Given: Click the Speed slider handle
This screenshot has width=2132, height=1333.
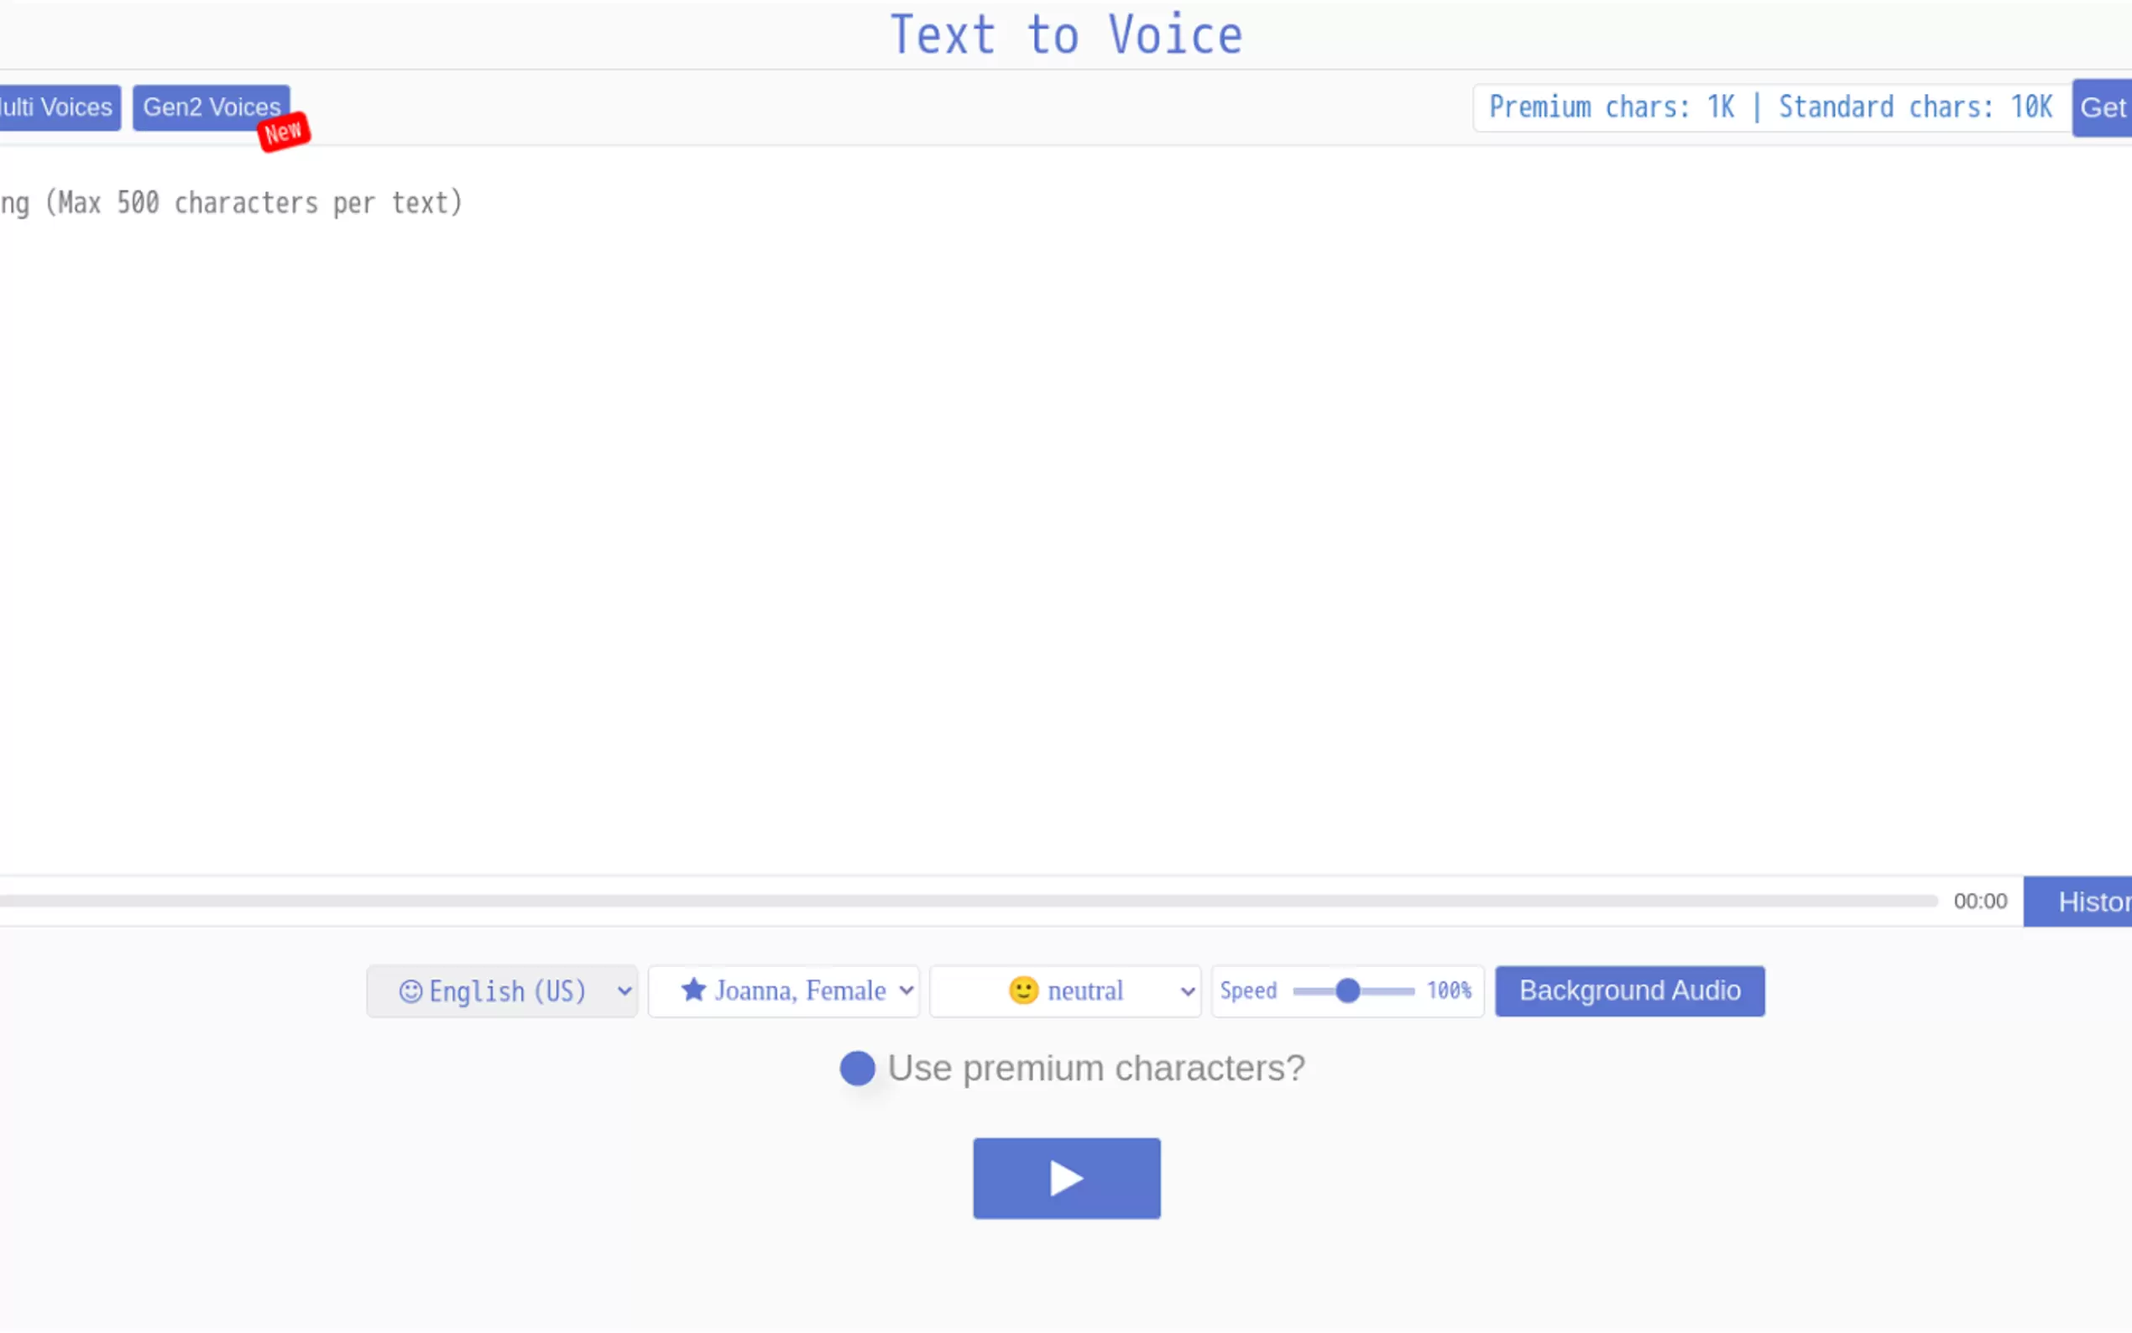Looking at the screenshot, I should pos(1346,991).
